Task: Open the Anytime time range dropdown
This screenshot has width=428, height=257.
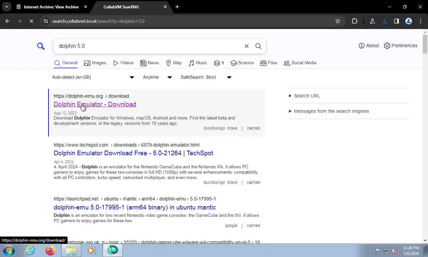Action: pyautogui.click(x=157, y=77)
